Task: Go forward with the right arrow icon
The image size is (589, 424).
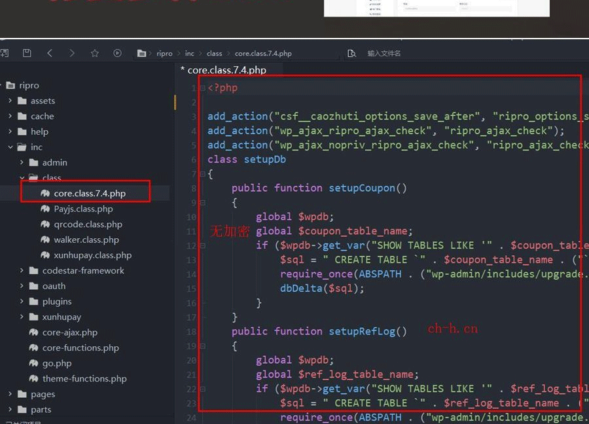Action: coord(72,53)
